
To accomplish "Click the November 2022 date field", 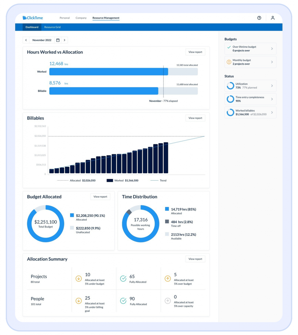I will pyautogui.click(x=42, y=40).
